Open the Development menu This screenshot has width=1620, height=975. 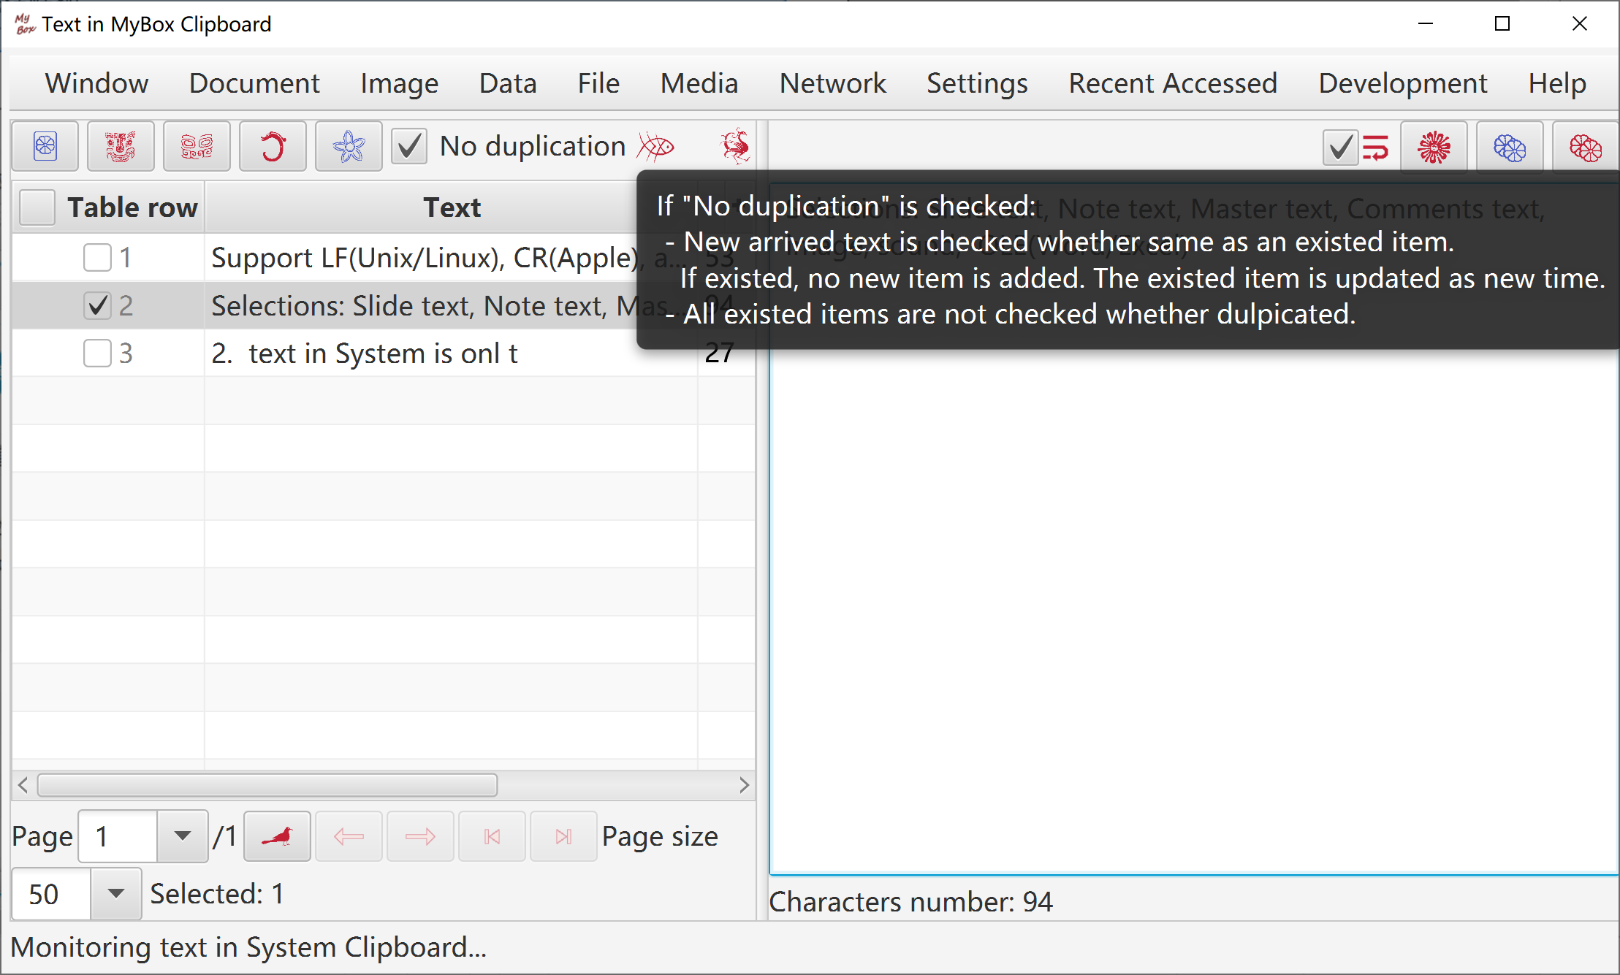[x=1402, y=83]
